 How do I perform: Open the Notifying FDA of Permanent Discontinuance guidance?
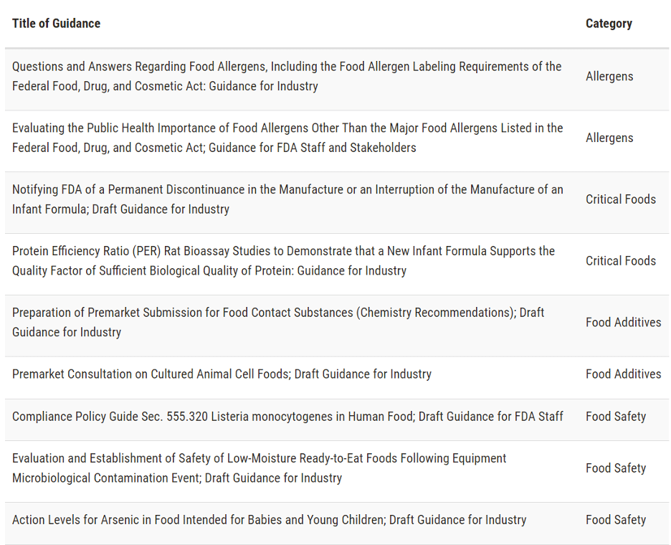point(287,199)
